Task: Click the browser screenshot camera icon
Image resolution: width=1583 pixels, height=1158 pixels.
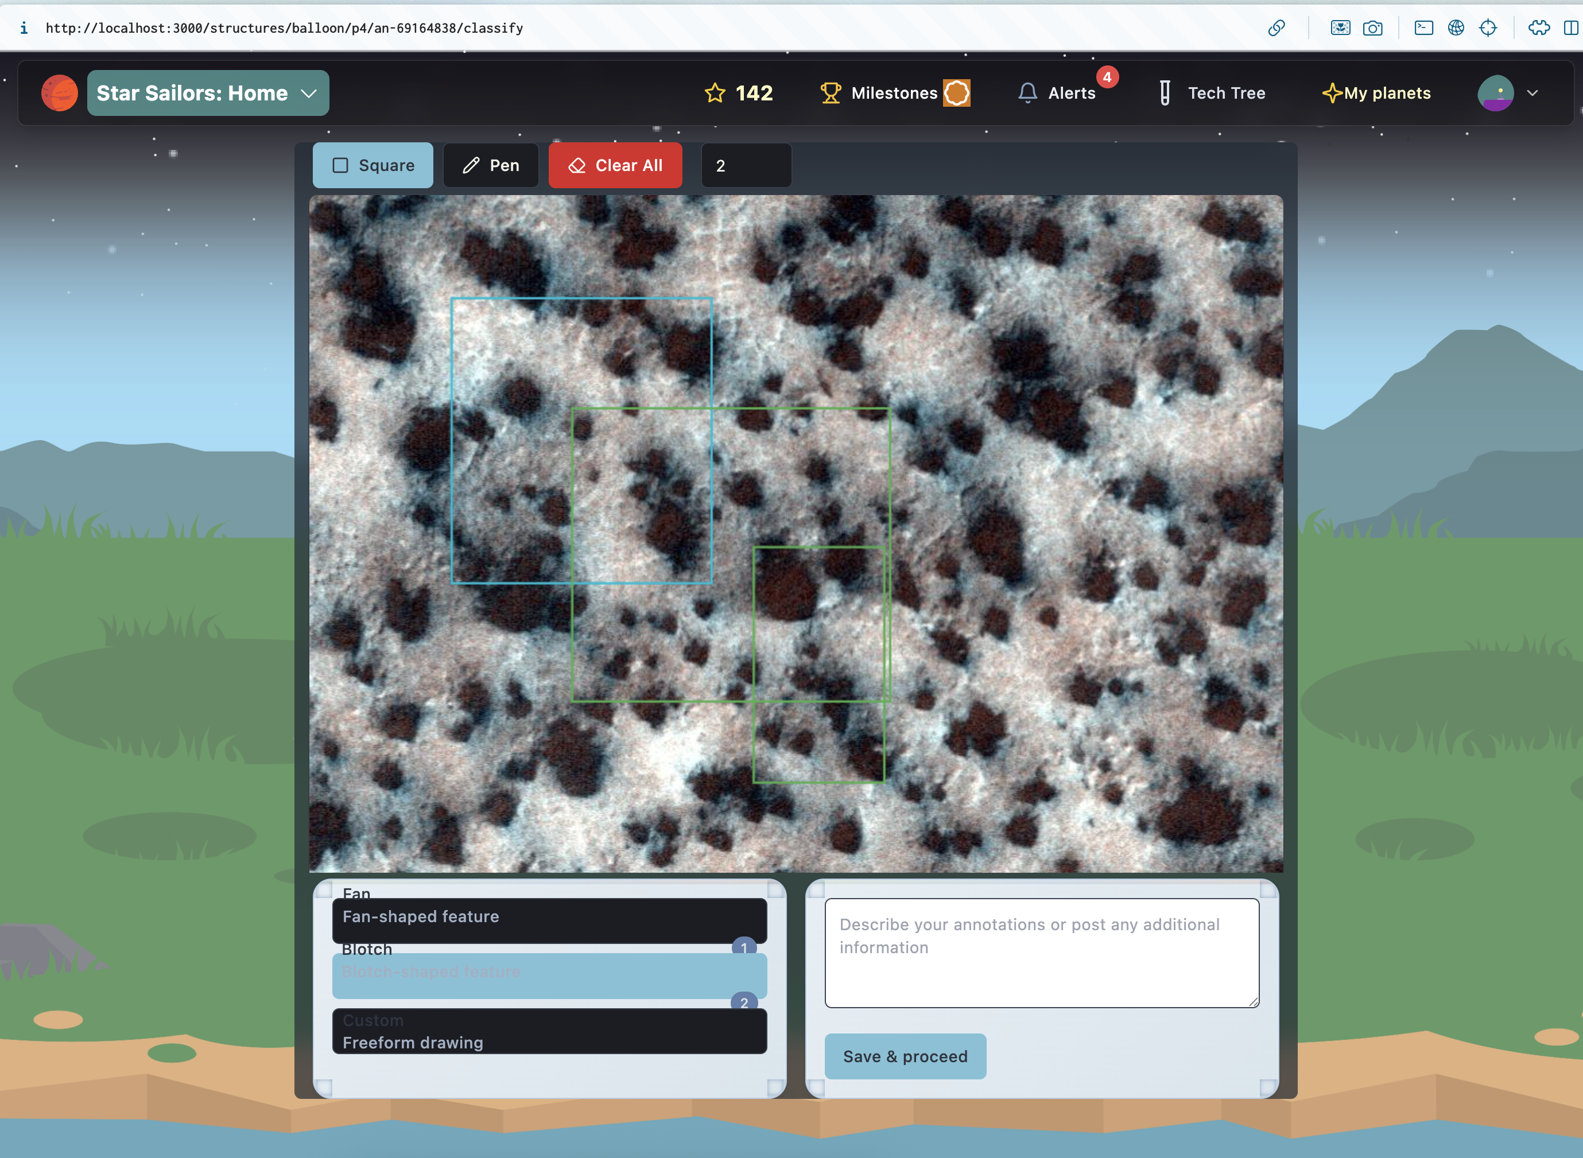Action: (x=1372, y=28)
